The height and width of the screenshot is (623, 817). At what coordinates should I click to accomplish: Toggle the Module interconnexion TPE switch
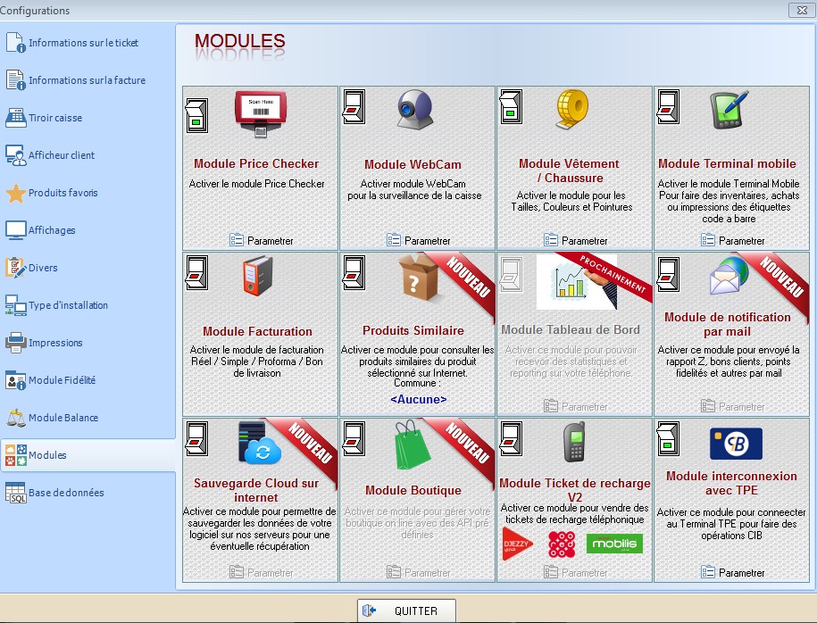click(668, 438)
